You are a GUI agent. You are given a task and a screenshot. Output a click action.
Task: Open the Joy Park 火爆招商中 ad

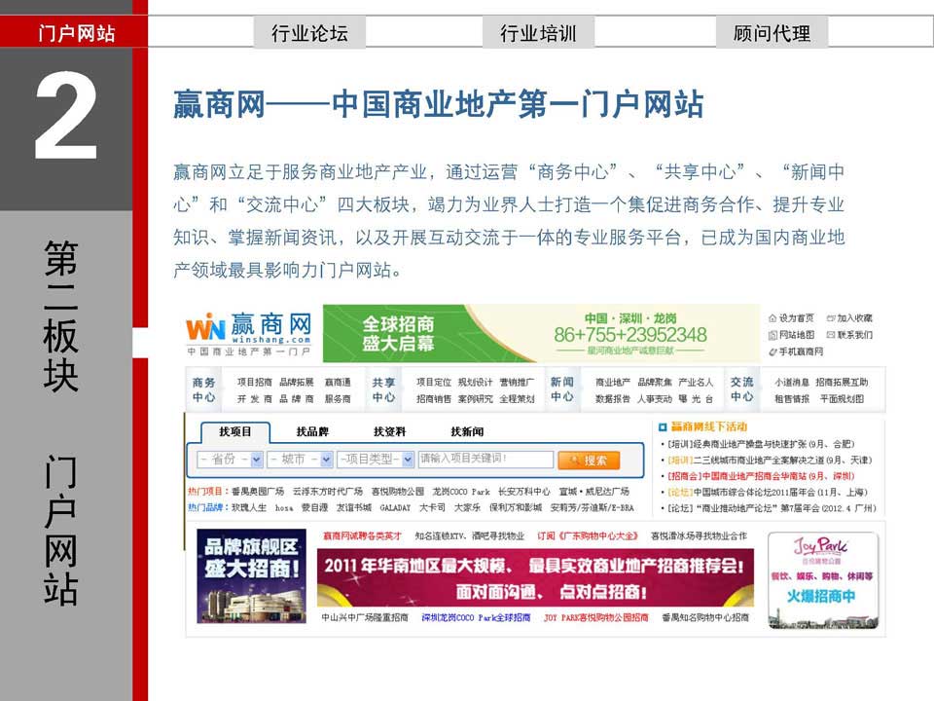[x=823, y=580]
